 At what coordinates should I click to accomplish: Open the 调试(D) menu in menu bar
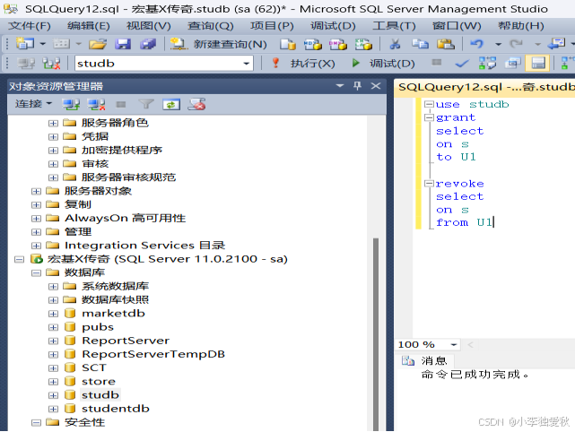point(333,26)
